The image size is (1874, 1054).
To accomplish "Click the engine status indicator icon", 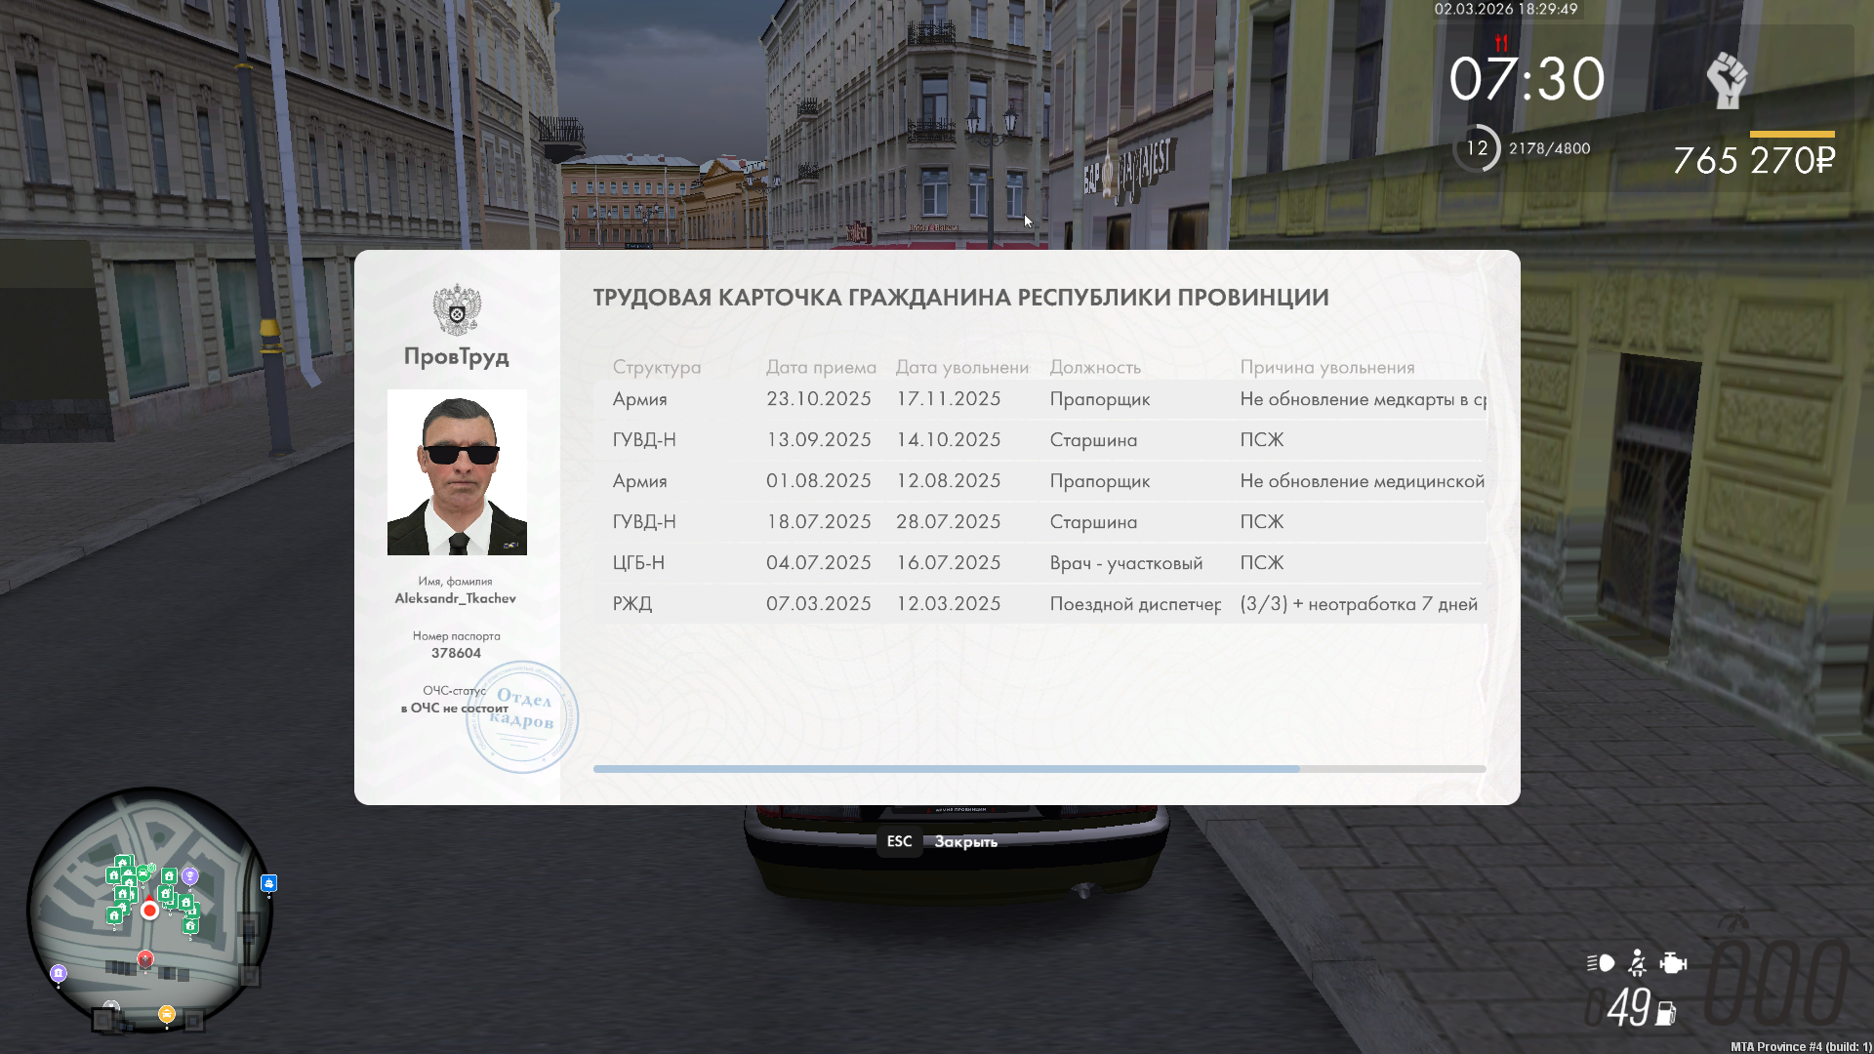I will (1673, 963).
